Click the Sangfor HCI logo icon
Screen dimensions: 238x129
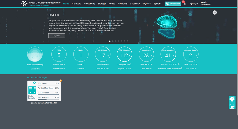24,4
